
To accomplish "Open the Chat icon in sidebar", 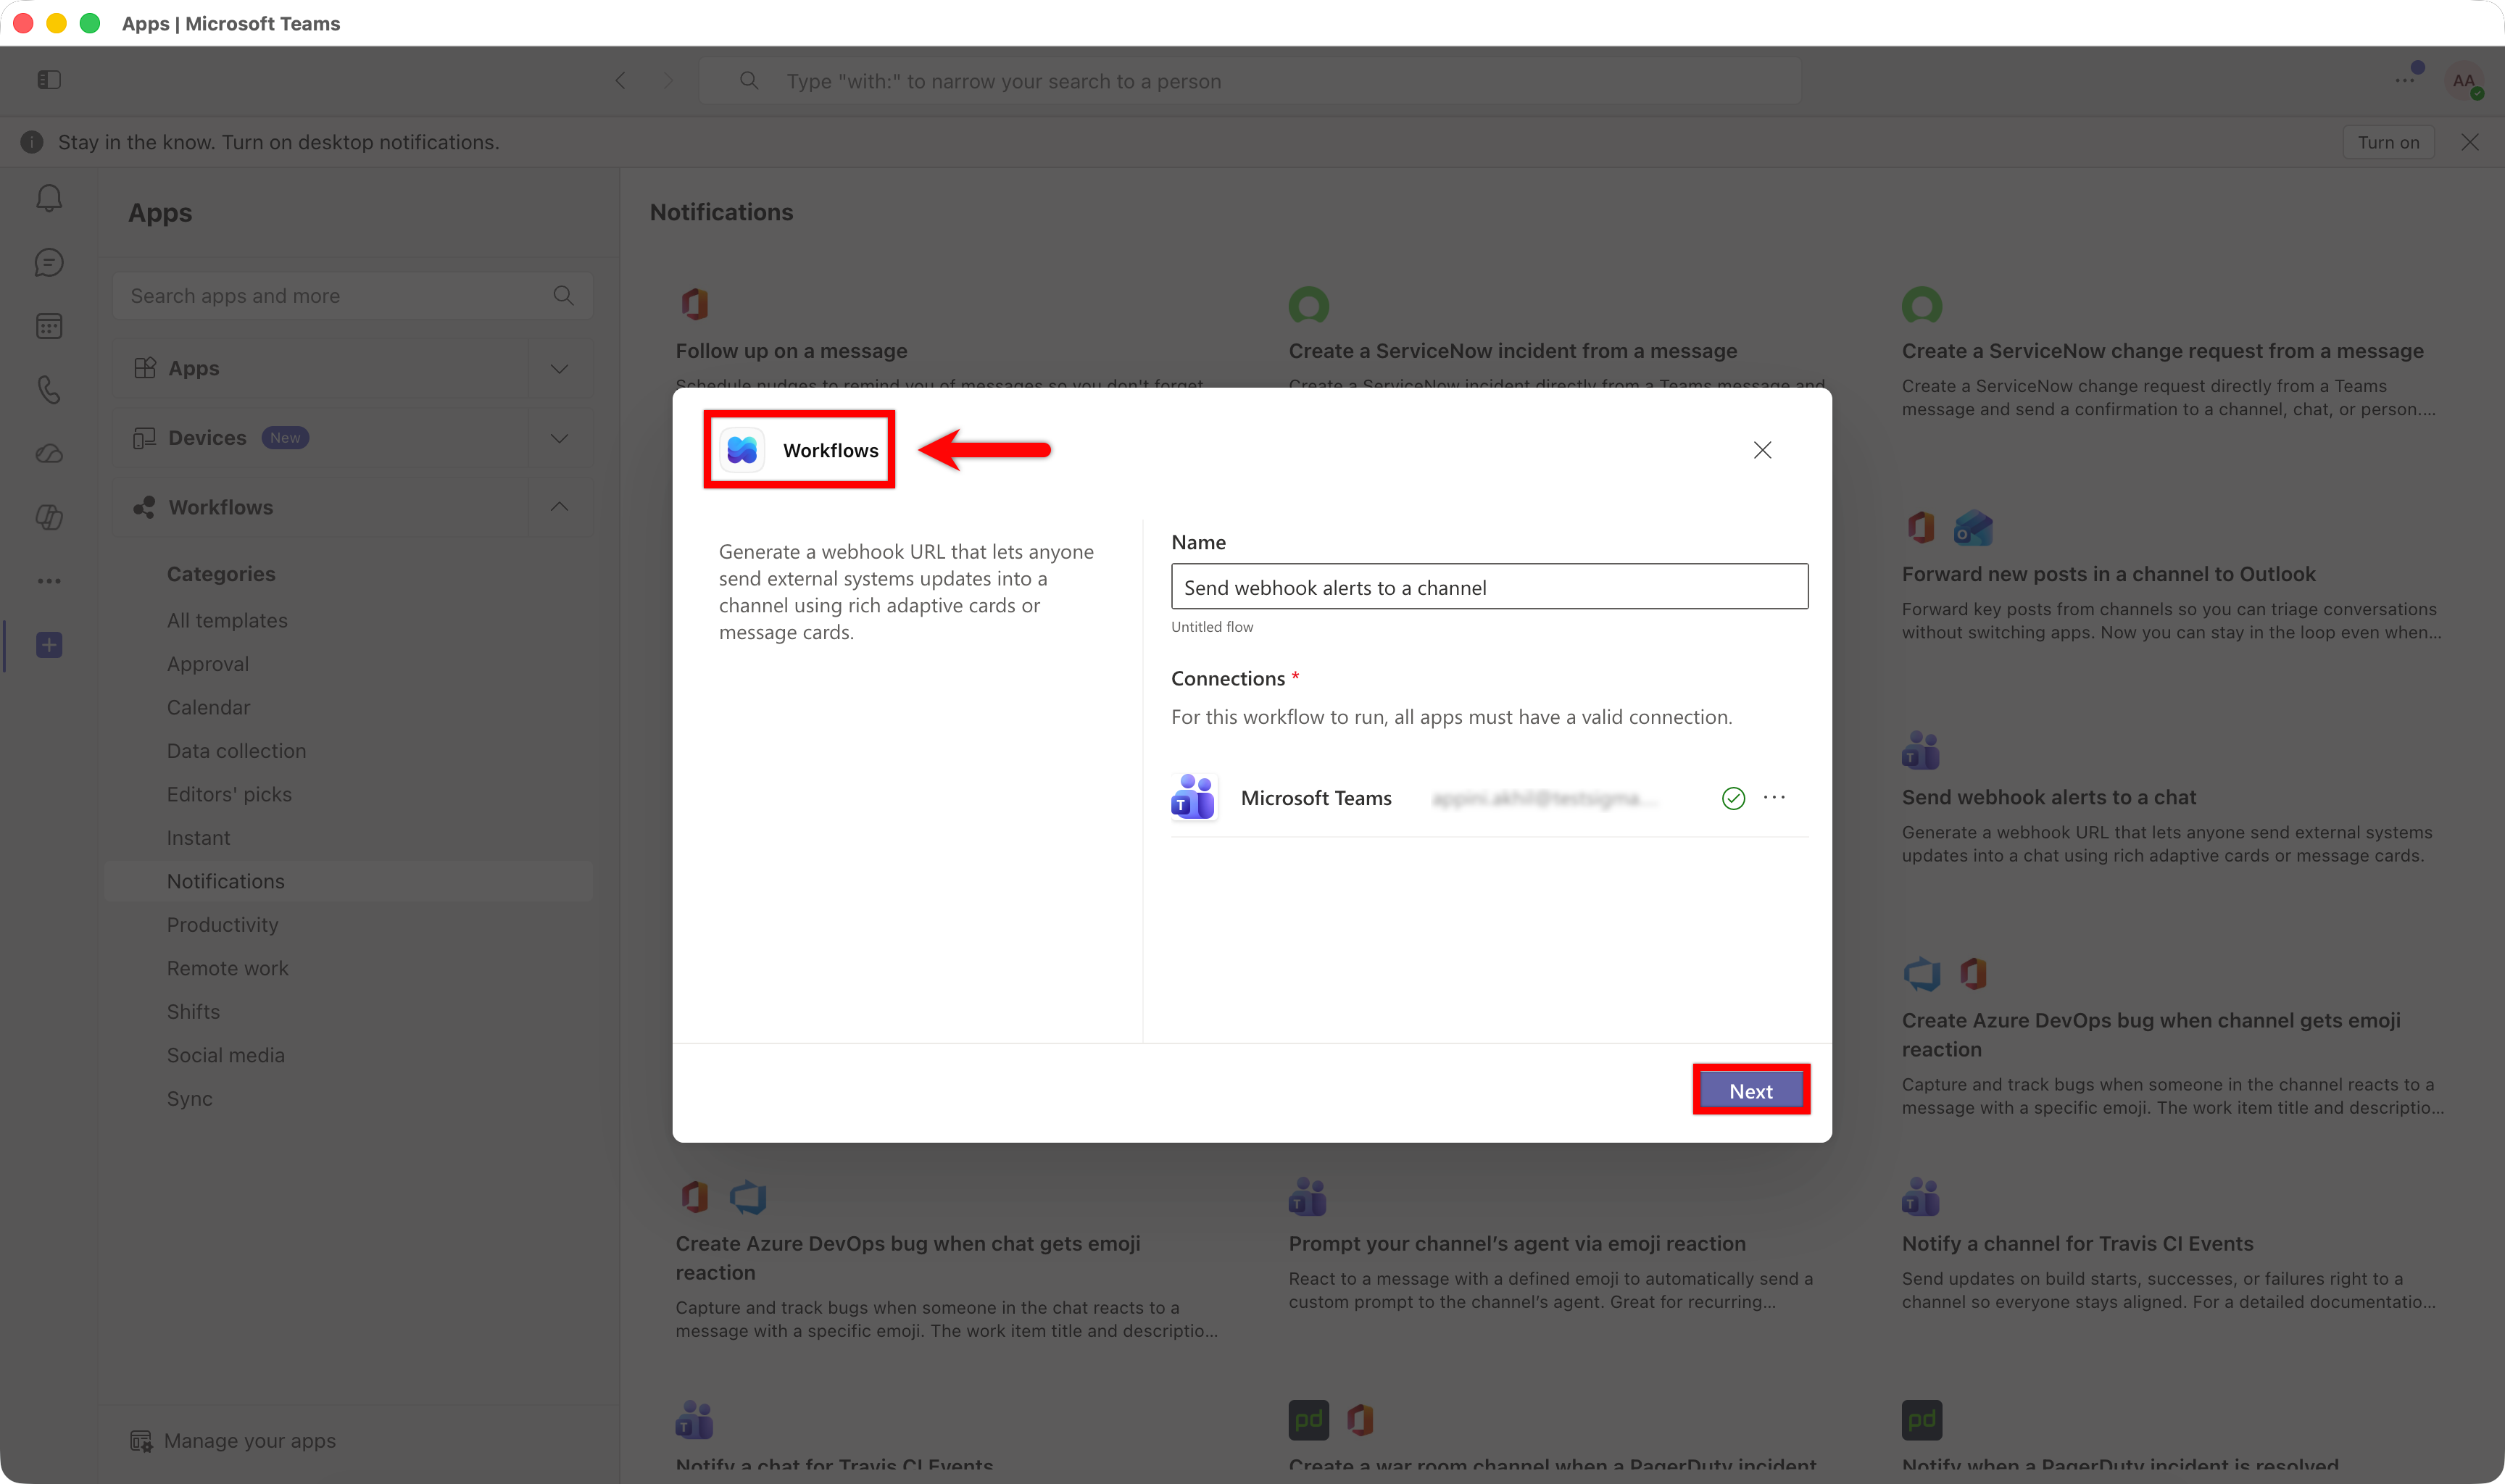I will [x=49, y=262].
